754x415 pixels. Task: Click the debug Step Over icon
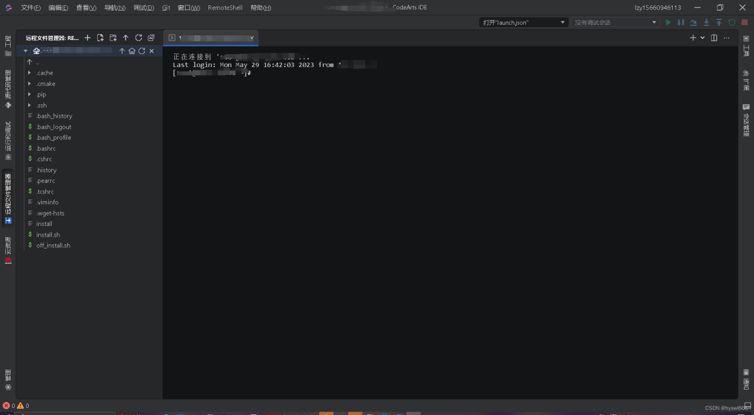point(693,22)
